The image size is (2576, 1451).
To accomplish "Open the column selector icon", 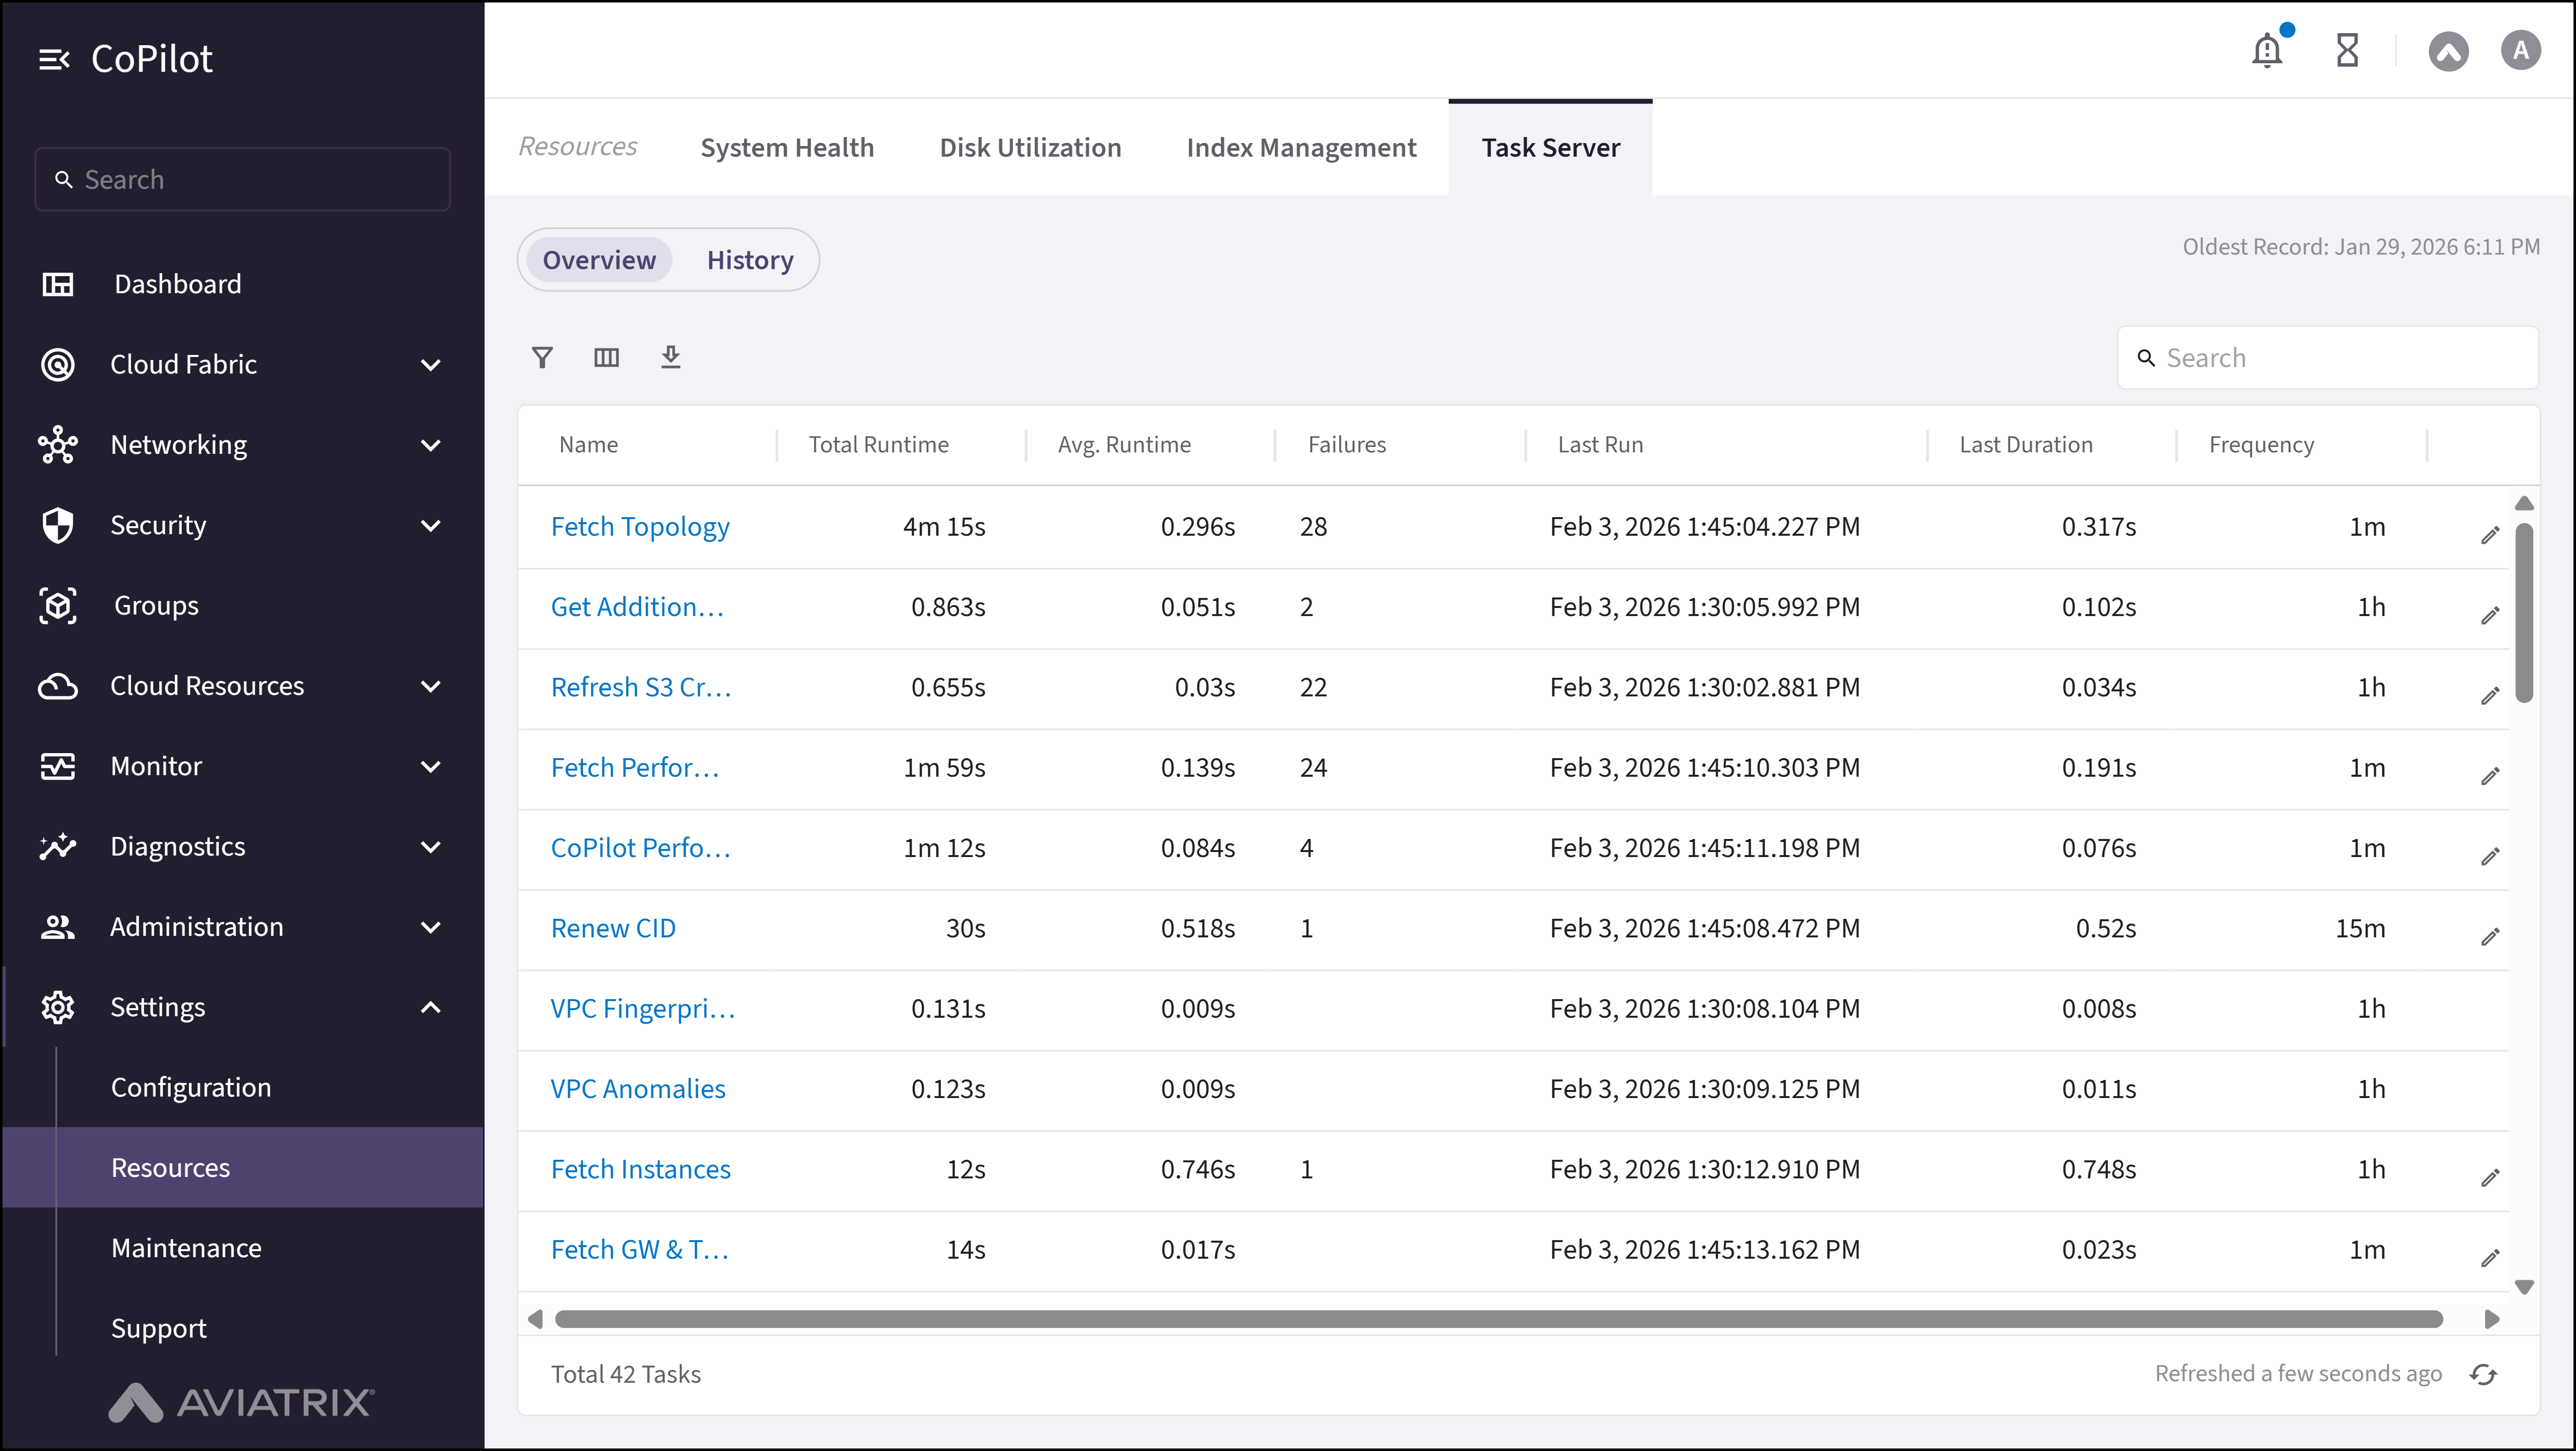I will click(x=606, y=357).
